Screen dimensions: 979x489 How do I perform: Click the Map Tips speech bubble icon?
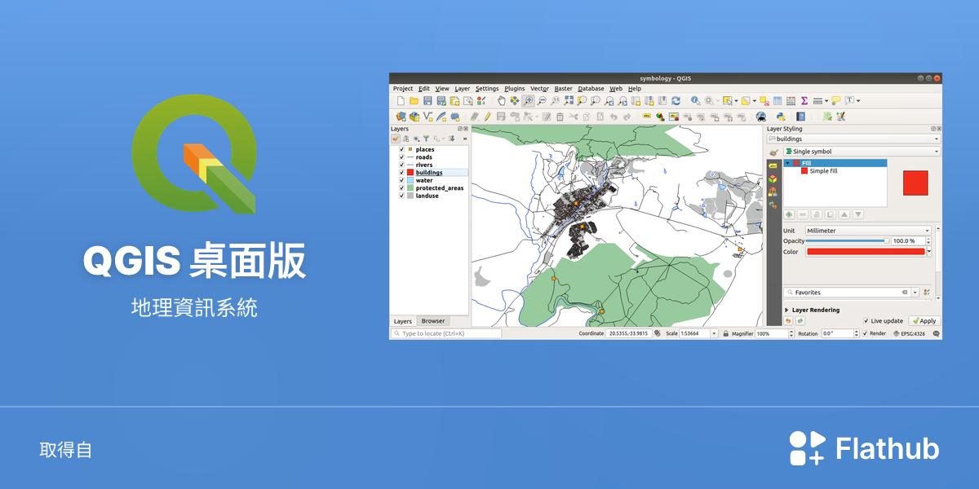pos(836,100)
